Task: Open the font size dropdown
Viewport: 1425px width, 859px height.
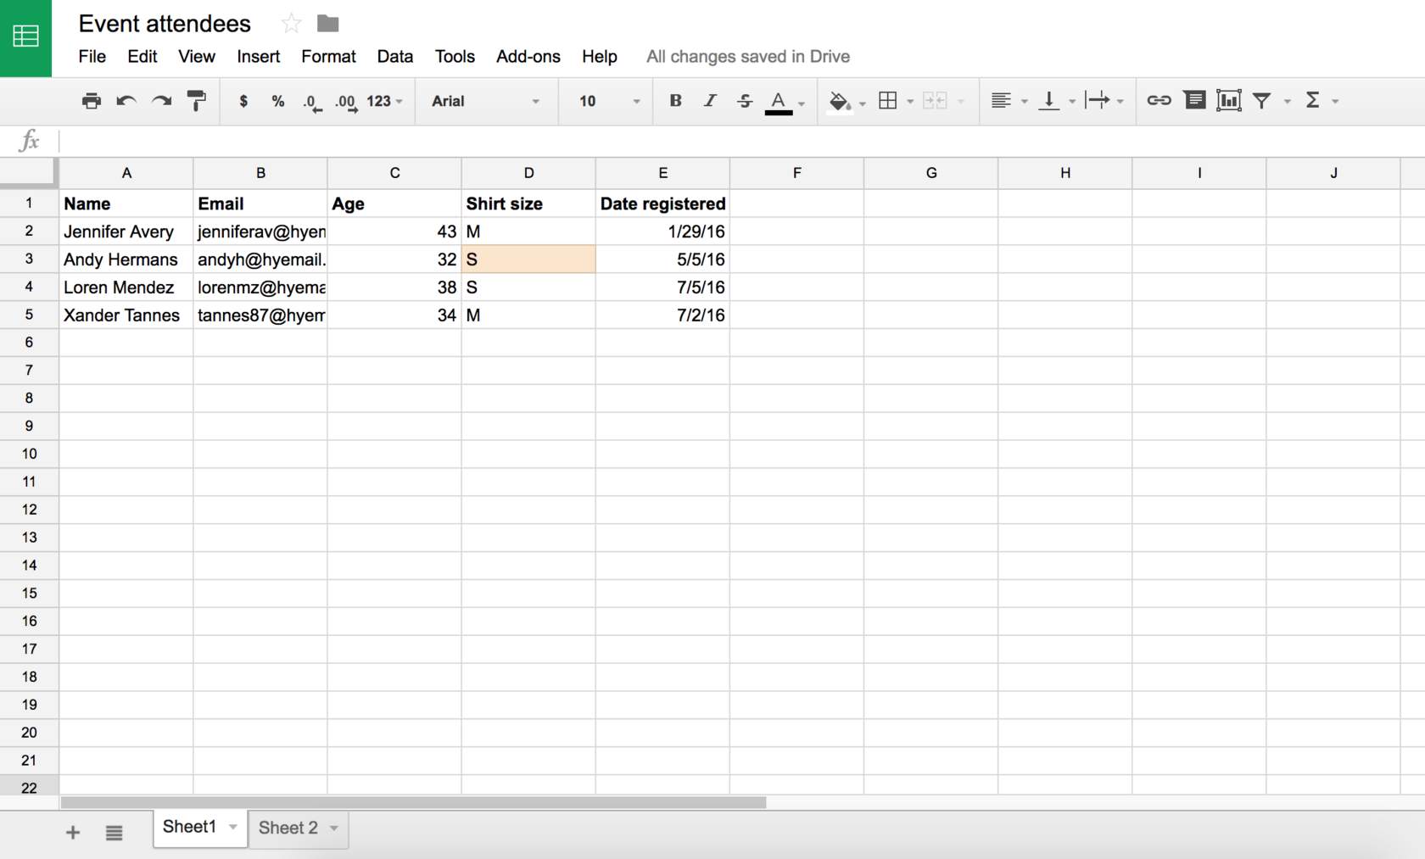Action: 606,101
